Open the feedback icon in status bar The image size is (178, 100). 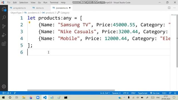[x=170, y=93]
